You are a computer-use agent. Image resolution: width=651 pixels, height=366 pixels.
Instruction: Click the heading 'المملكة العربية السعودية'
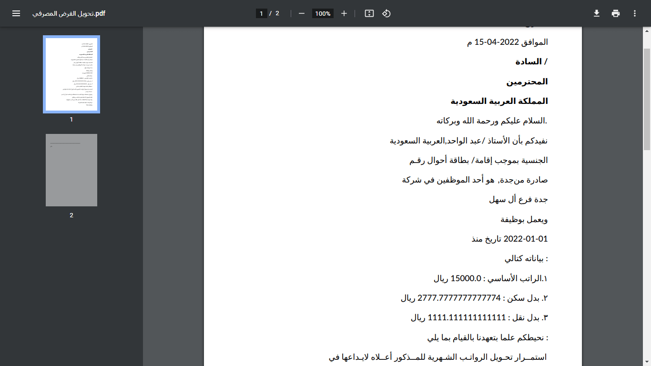499,101
